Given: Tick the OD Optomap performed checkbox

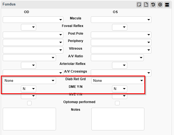Looking at the screenshot, I should pos(29,103).
